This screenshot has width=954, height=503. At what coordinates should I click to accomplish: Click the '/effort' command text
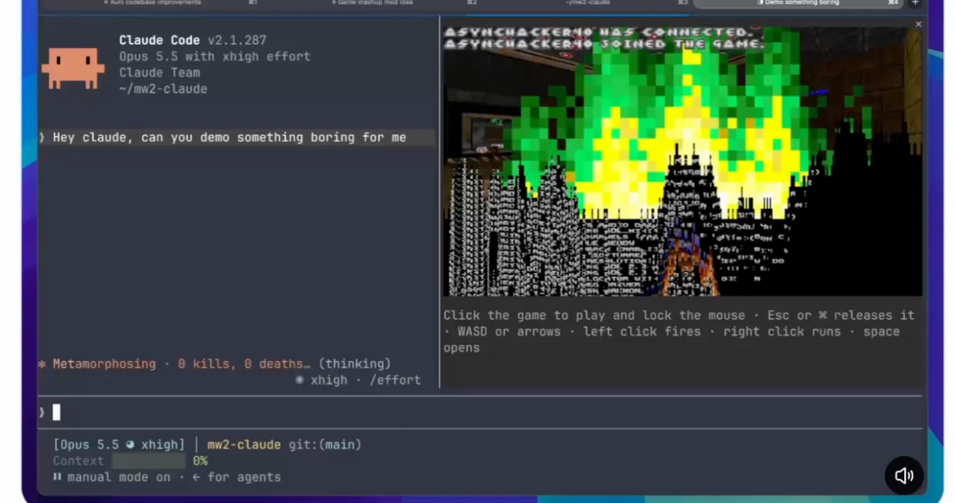[395, 380]
